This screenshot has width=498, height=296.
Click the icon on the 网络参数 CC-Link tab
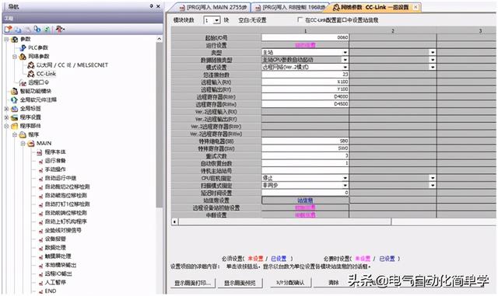pyautogui.click(x=336, y=7)
